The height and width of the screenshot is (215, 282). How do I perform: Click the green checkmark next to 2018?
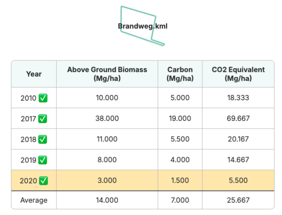point(43,140)
